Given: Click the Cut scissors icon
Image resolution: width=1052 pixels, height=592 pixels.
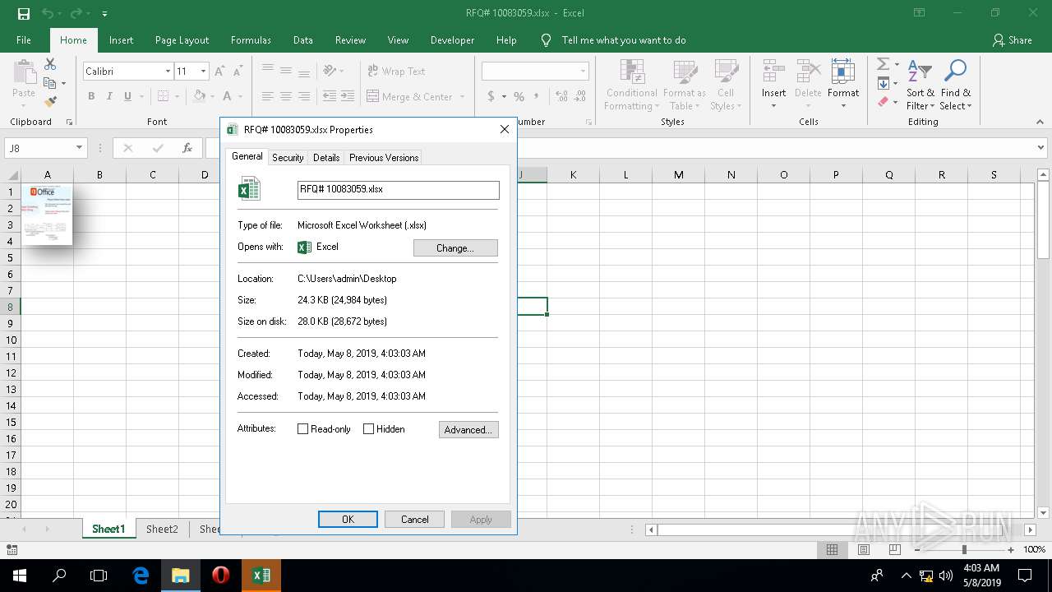Looking at the screenshot, I should pyautogui.click(x=50, y=64).
